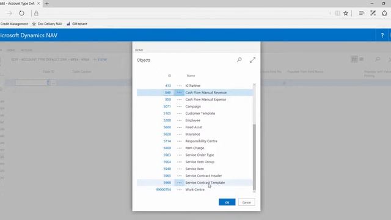Open row menu for Customer Template
Screen dimensions: 391x220
pyautogui.click(x=179, y=114)
